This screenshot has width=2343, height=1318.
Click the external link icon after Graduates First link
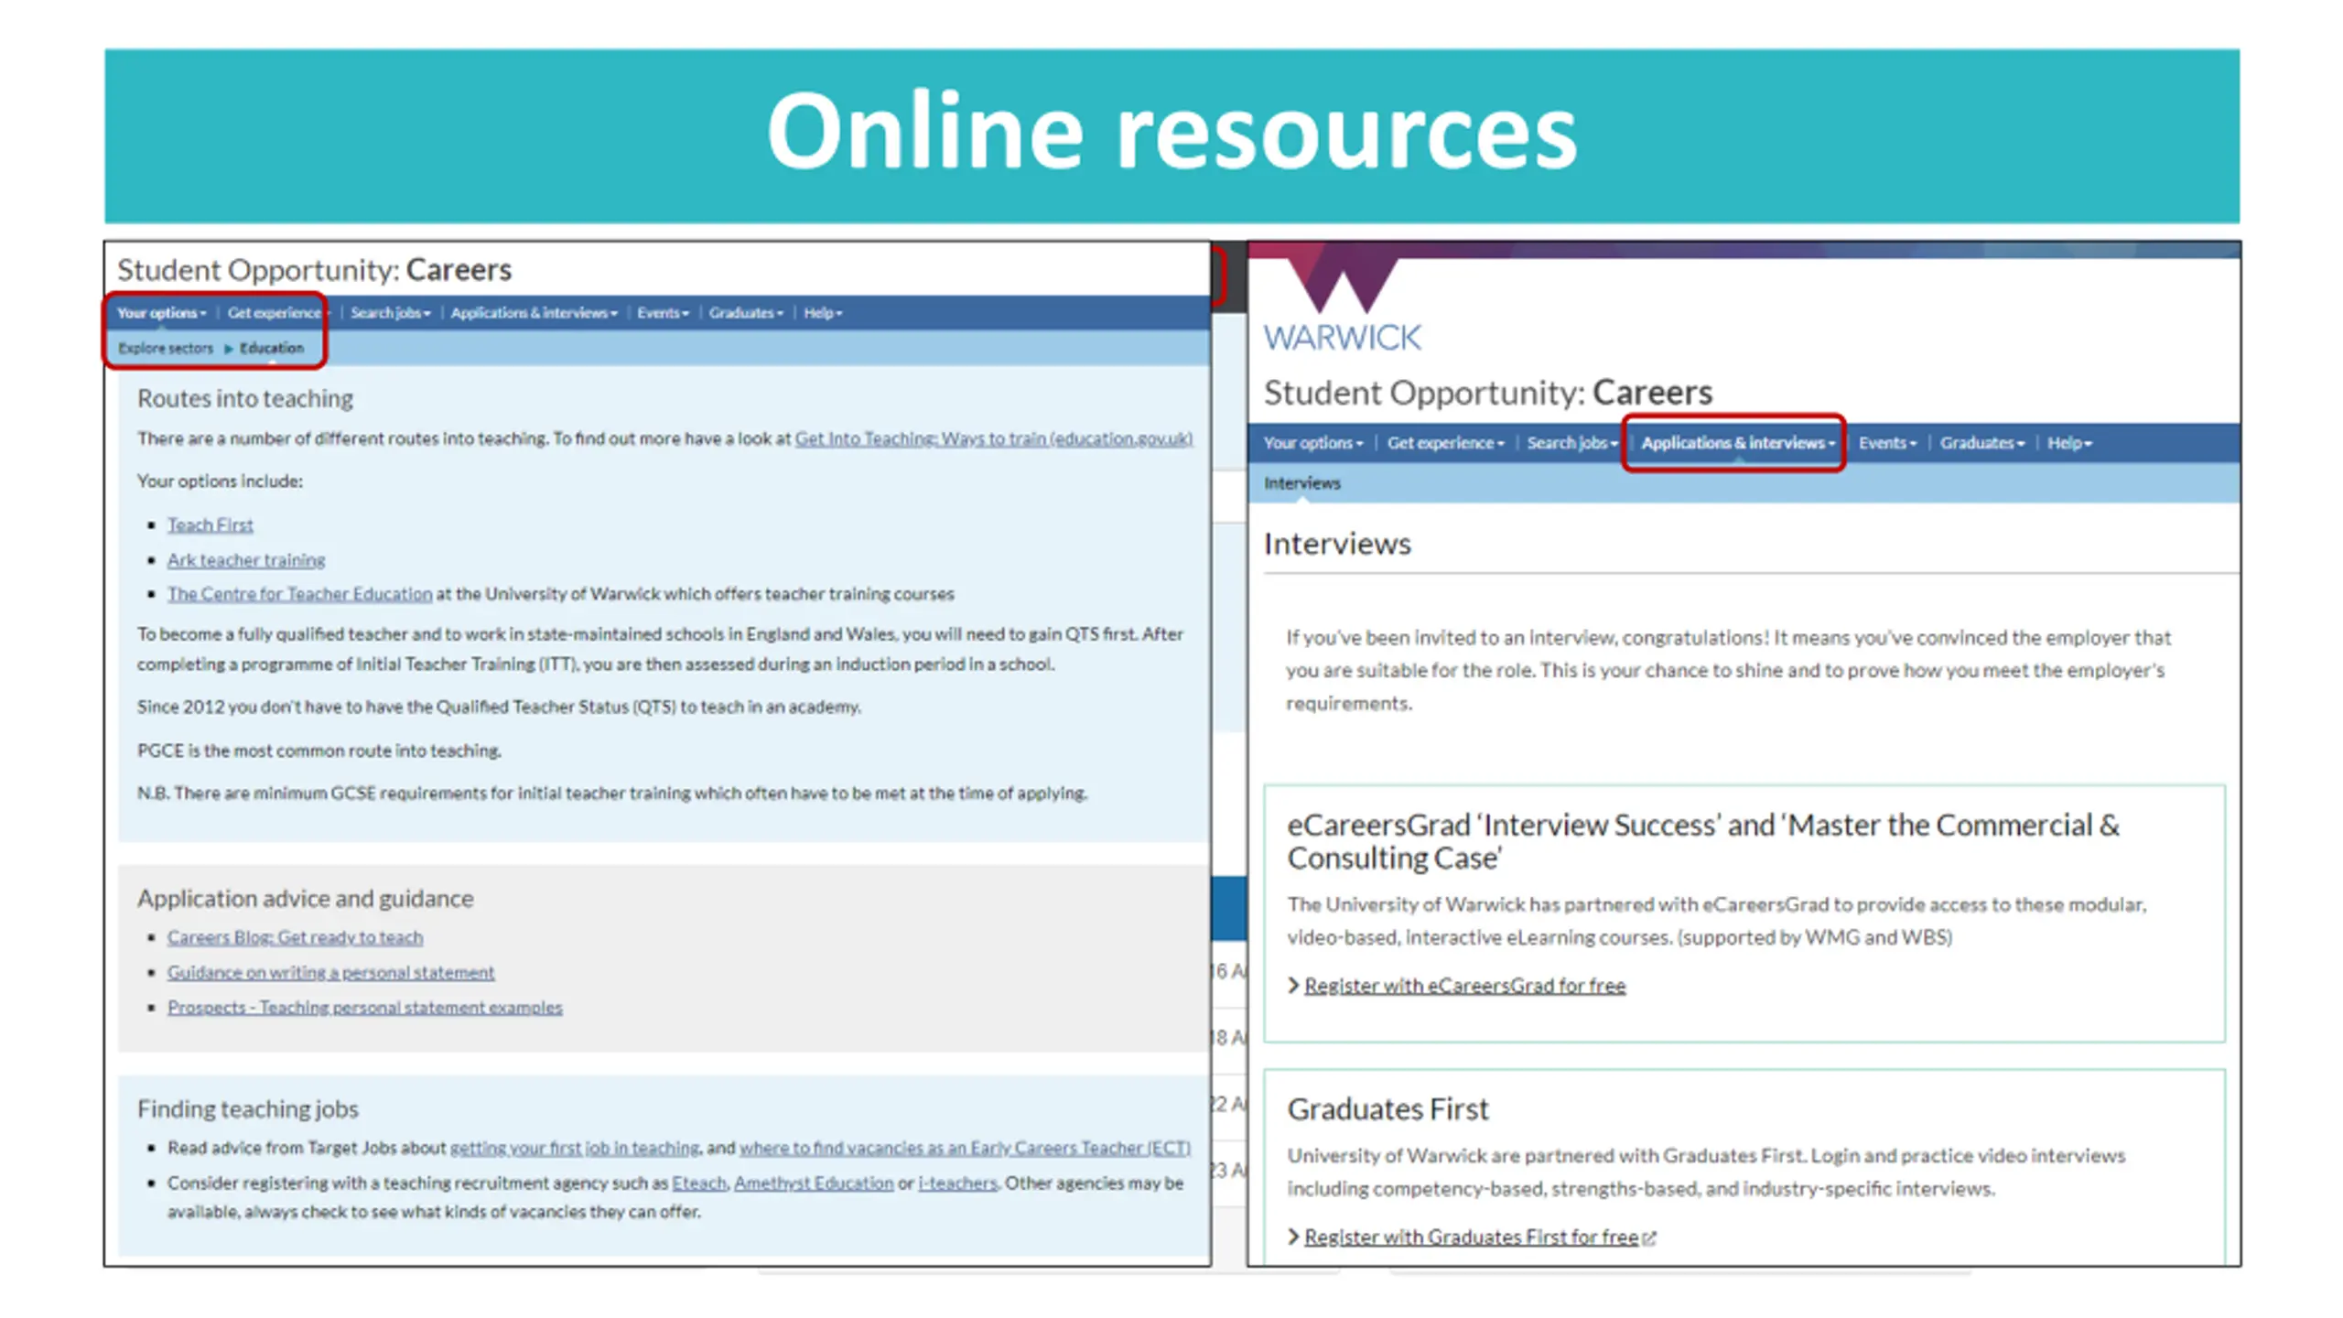coord(1649,1238)
